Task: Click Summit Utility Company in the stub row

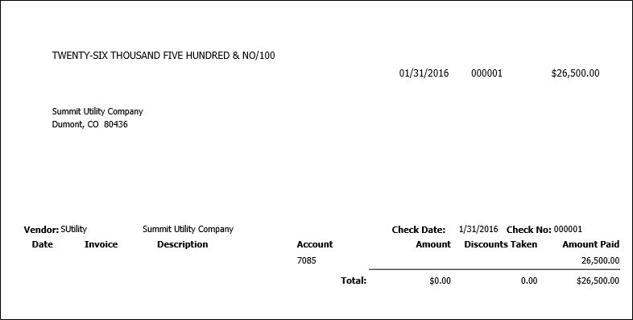Action: [x=188, y=230]
